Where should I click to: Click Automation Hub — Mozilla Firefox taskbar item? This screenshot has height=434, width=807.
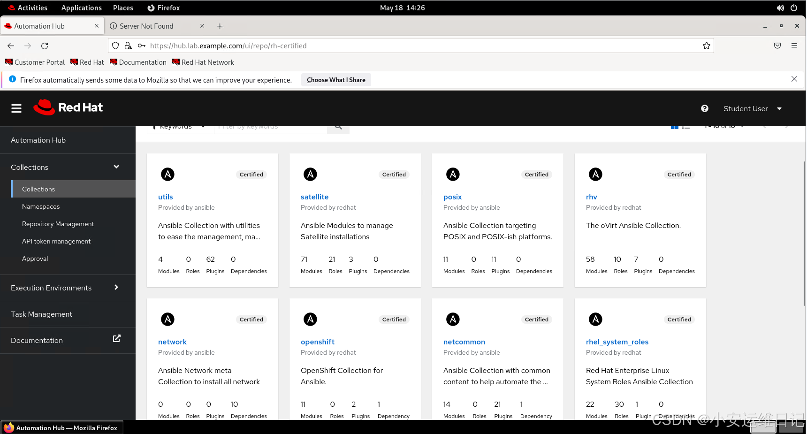pyautogui.click(x=62, y=428)
